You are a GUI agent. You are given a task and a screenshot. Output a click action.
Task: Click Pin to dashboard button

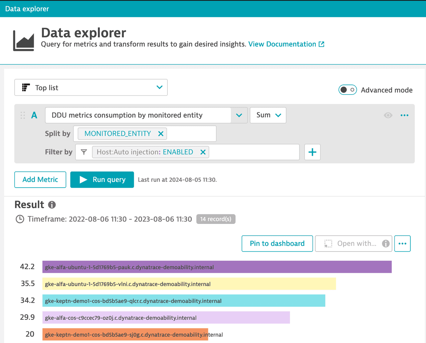click(x=277, y=244)
